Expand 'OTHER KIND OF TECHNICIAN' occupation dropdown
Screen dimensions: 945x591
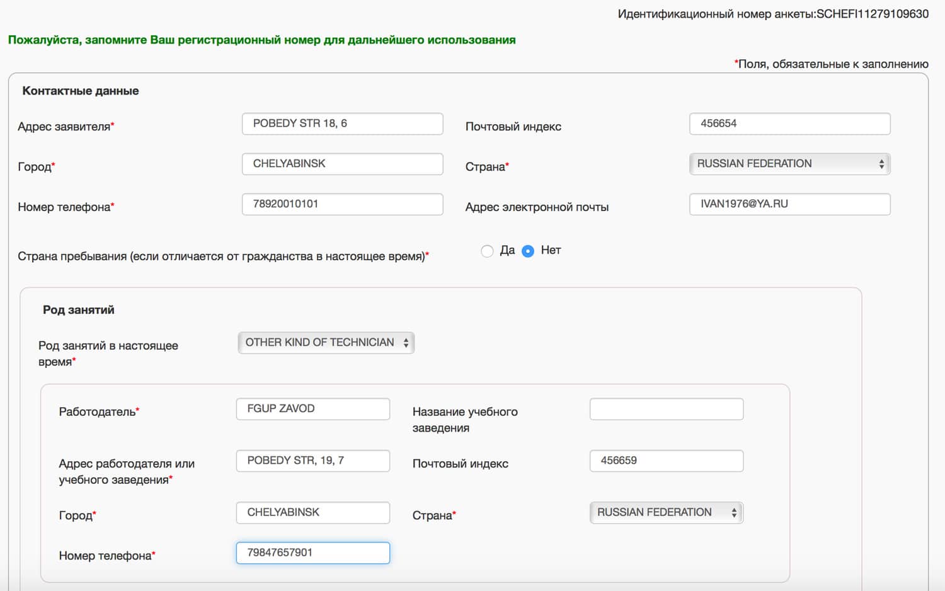326,343
